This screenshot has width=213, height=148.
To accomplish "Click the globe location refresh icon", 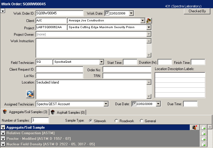I will pos(30,94).
